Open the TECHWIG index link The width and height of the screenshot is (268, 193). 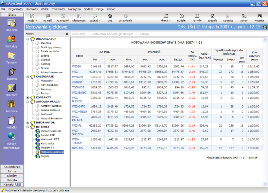click(78, 87)
